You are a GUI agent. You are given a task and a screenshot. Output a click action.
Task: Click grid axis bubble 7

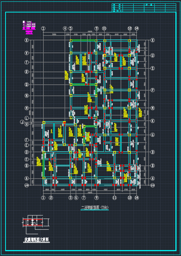84,198
